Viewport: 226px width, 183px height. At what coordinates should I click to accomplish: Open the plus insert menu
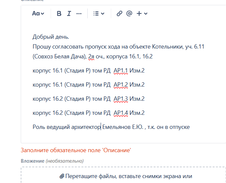(x=142, y=13)
